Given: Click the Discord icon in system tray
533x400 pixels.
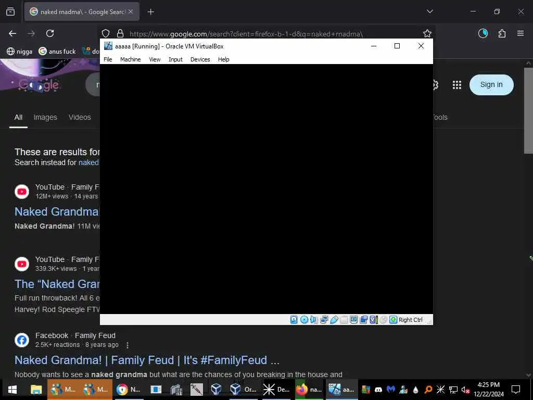Looking at the screenshot, I should [378, 390].
